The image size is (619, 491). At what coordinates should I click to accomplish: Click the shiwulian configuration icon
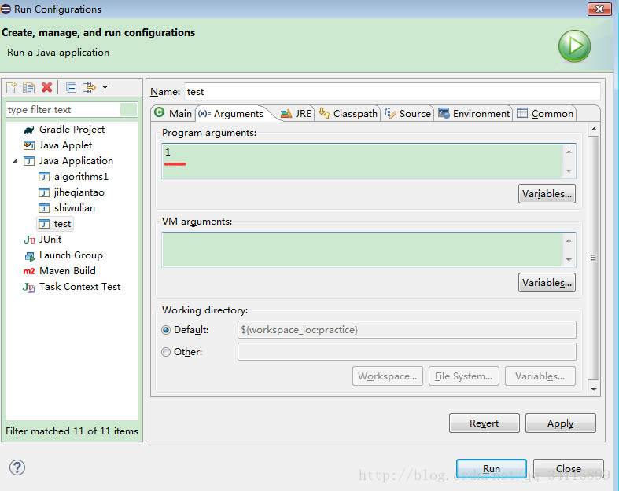point(44,208)
